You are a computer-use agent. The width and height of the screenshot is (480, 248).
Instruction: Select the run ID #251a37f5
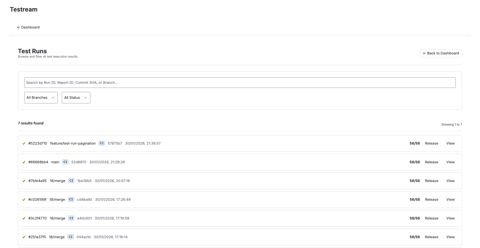point(37,237)
